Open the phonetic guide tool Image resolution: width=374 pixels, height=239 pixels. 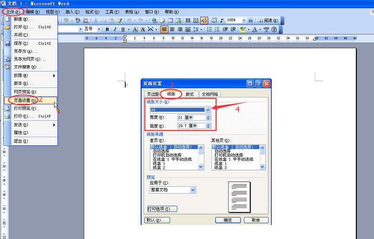[x=266, y=29]
